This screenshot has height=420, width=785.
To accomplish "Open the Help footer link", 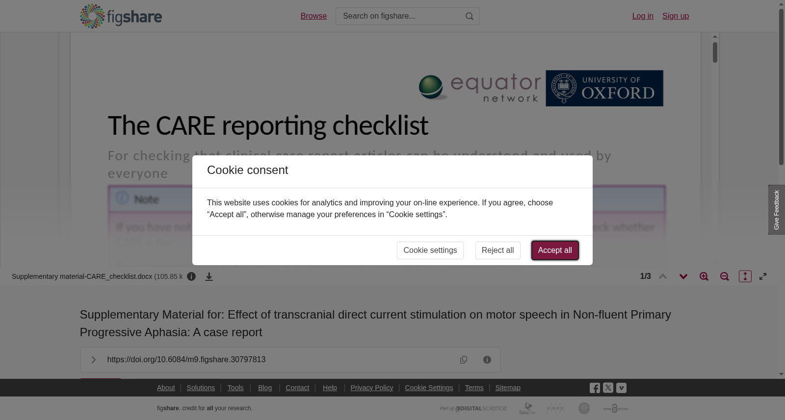I will point(330,388).
